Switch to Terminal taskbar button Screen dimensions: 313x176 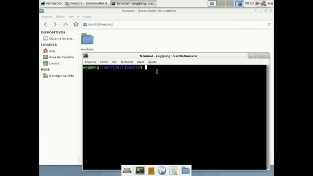134,3
